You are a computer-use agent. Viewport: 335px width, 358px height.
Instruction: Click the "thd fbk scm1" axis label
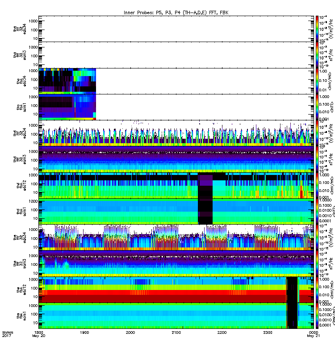coord(21,212)
